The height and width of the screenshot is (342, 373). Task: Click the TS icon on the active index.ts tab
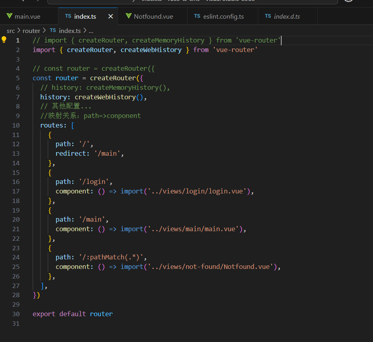pos(68,16)
